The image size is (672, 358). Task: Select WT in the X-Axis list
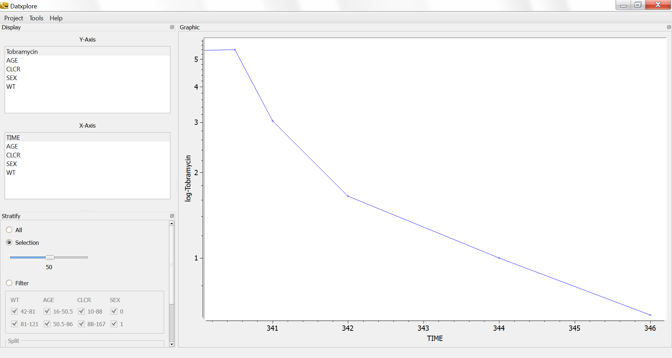click(x=11, y=173)
